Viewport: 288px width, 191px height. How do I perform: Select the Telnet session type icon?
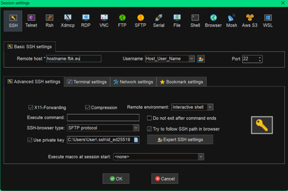point(31,21)
